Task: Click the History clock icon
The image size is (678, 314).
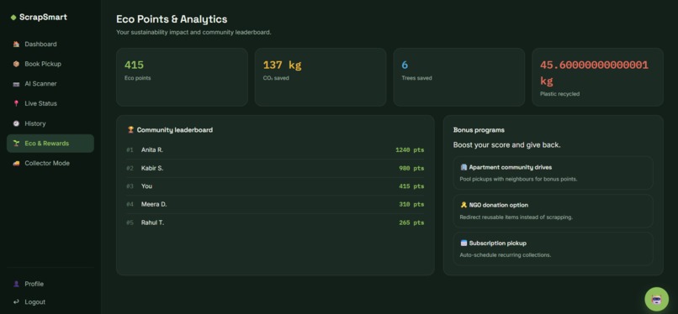Action: click(x=16, y=123)
